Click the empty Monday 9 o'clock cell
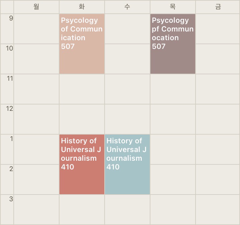240x225 pixels. pyautogui.click(x=36, y=29)
